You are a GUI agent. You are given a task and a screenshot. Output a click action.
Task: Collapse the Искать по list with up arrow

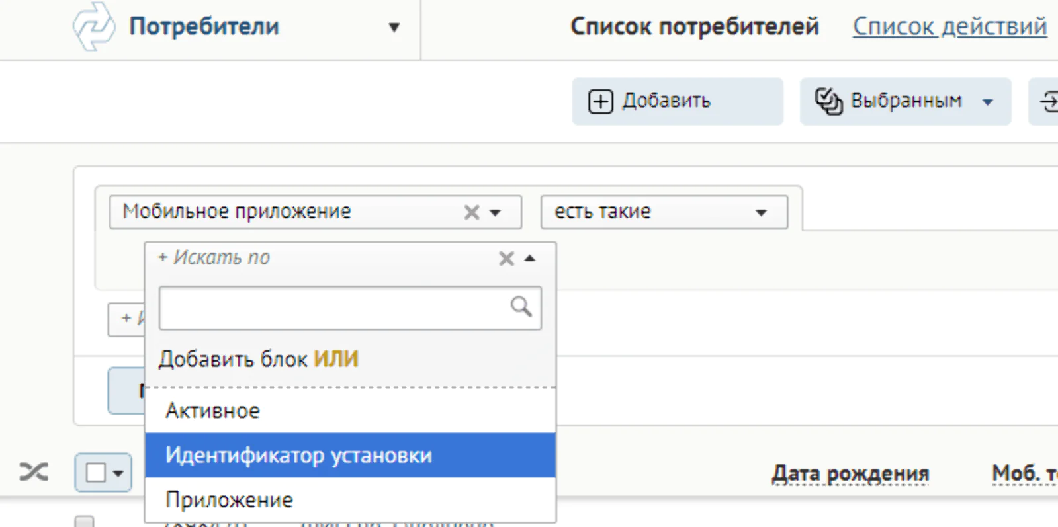(530, 259)
